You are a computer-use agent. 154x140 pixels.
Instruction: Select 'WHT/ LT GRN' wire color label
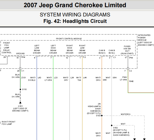[x=48, y=79]
